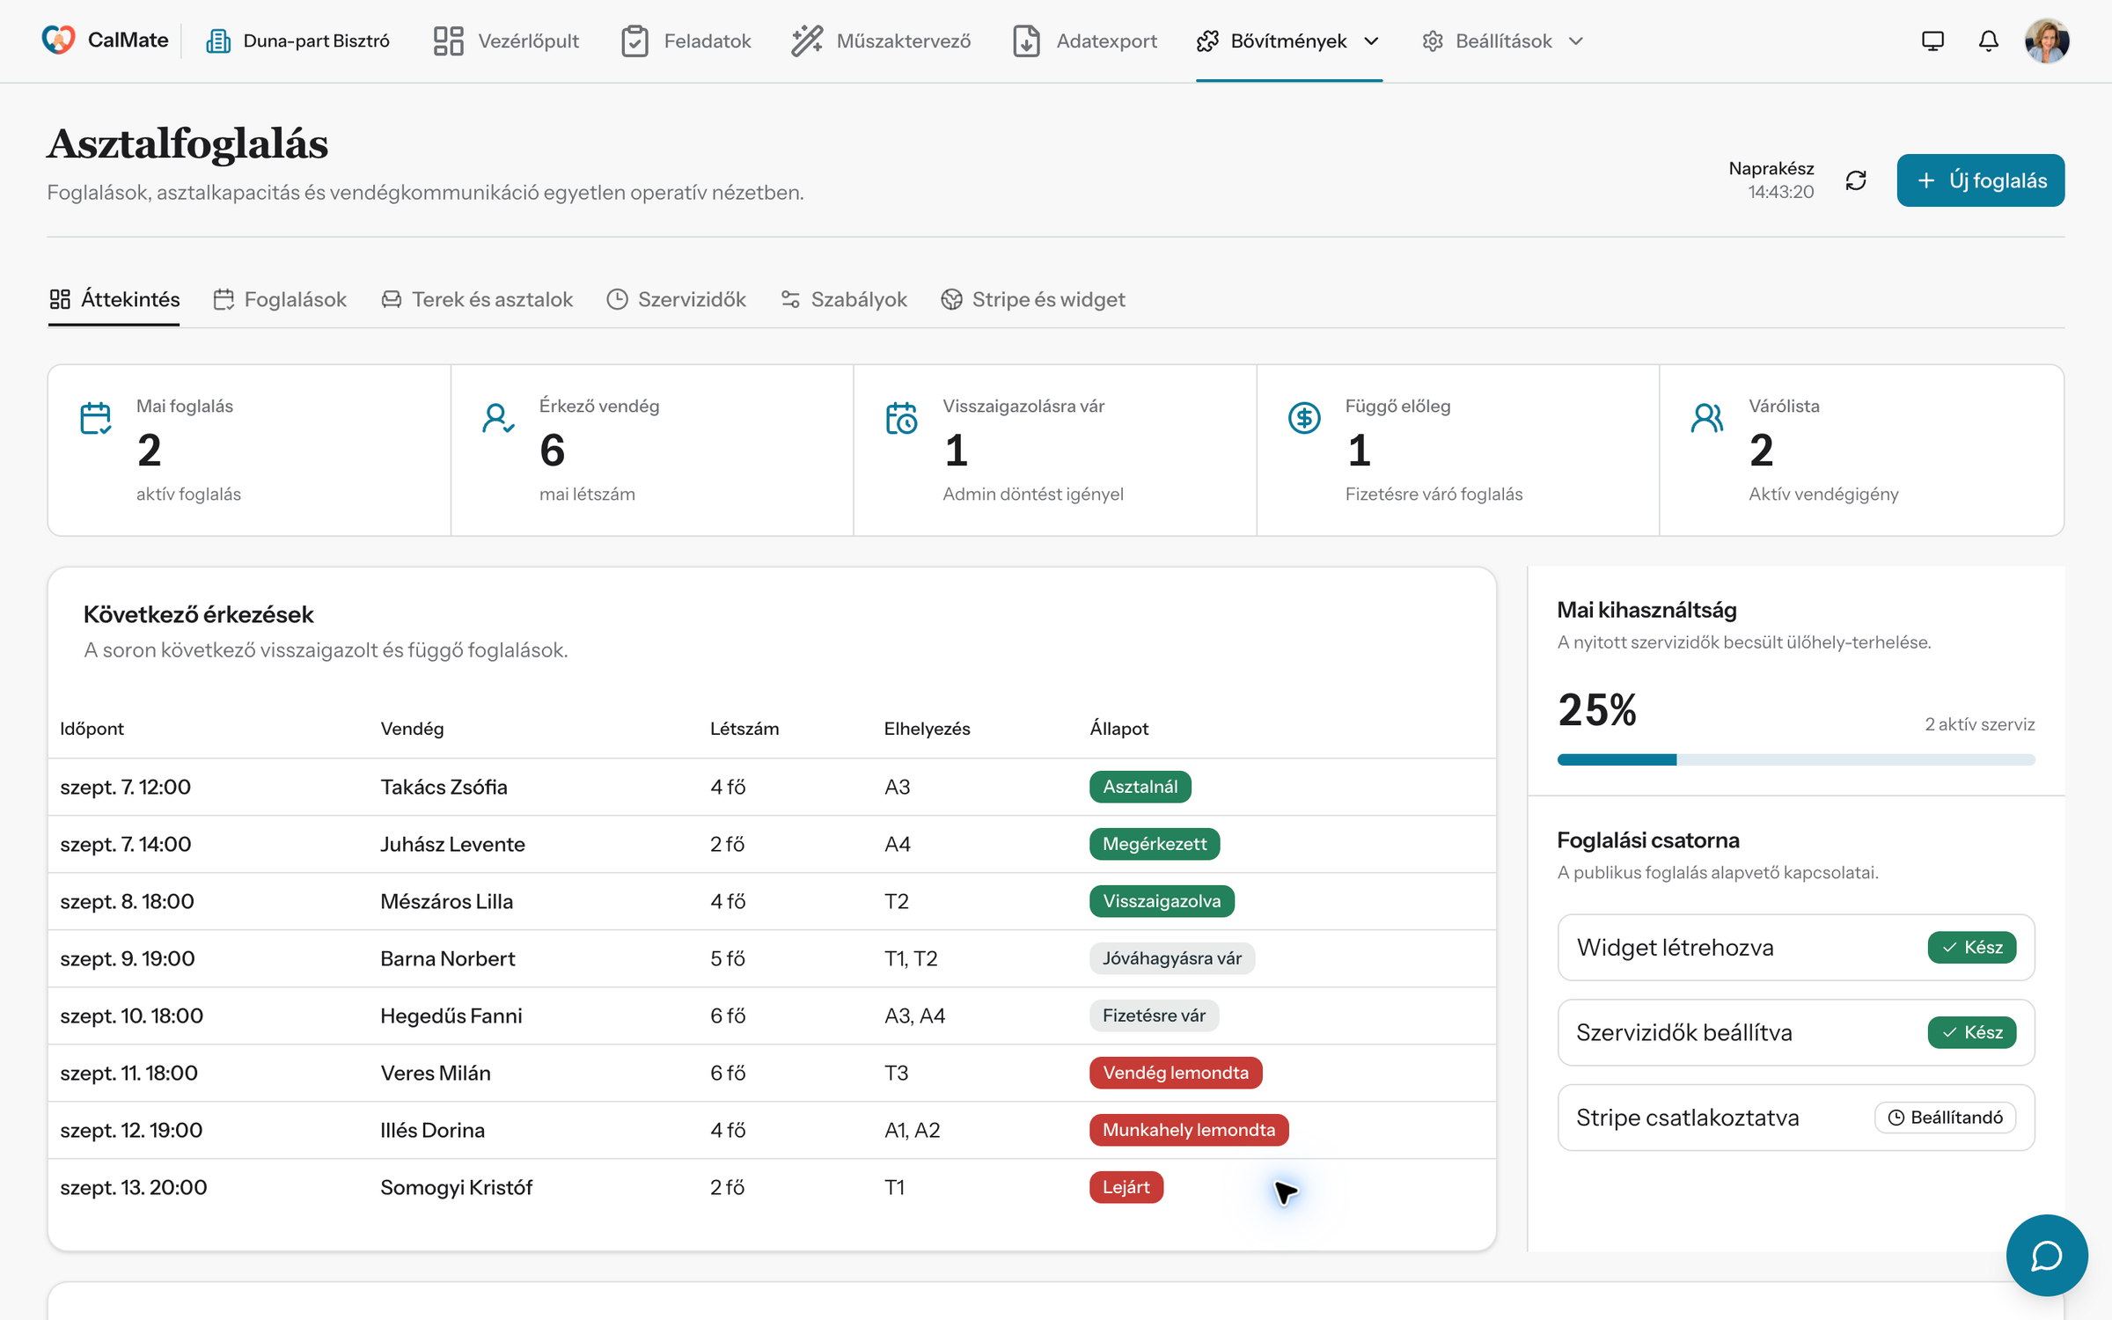The image size is (2112, 1320).
Task: Click Duna-part Bisztró workplace name
Action: click(x=316, y=41)
